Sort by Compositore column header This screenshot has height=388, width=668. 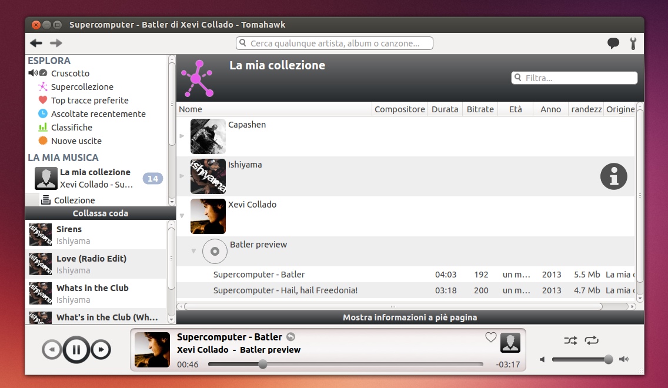400,109
